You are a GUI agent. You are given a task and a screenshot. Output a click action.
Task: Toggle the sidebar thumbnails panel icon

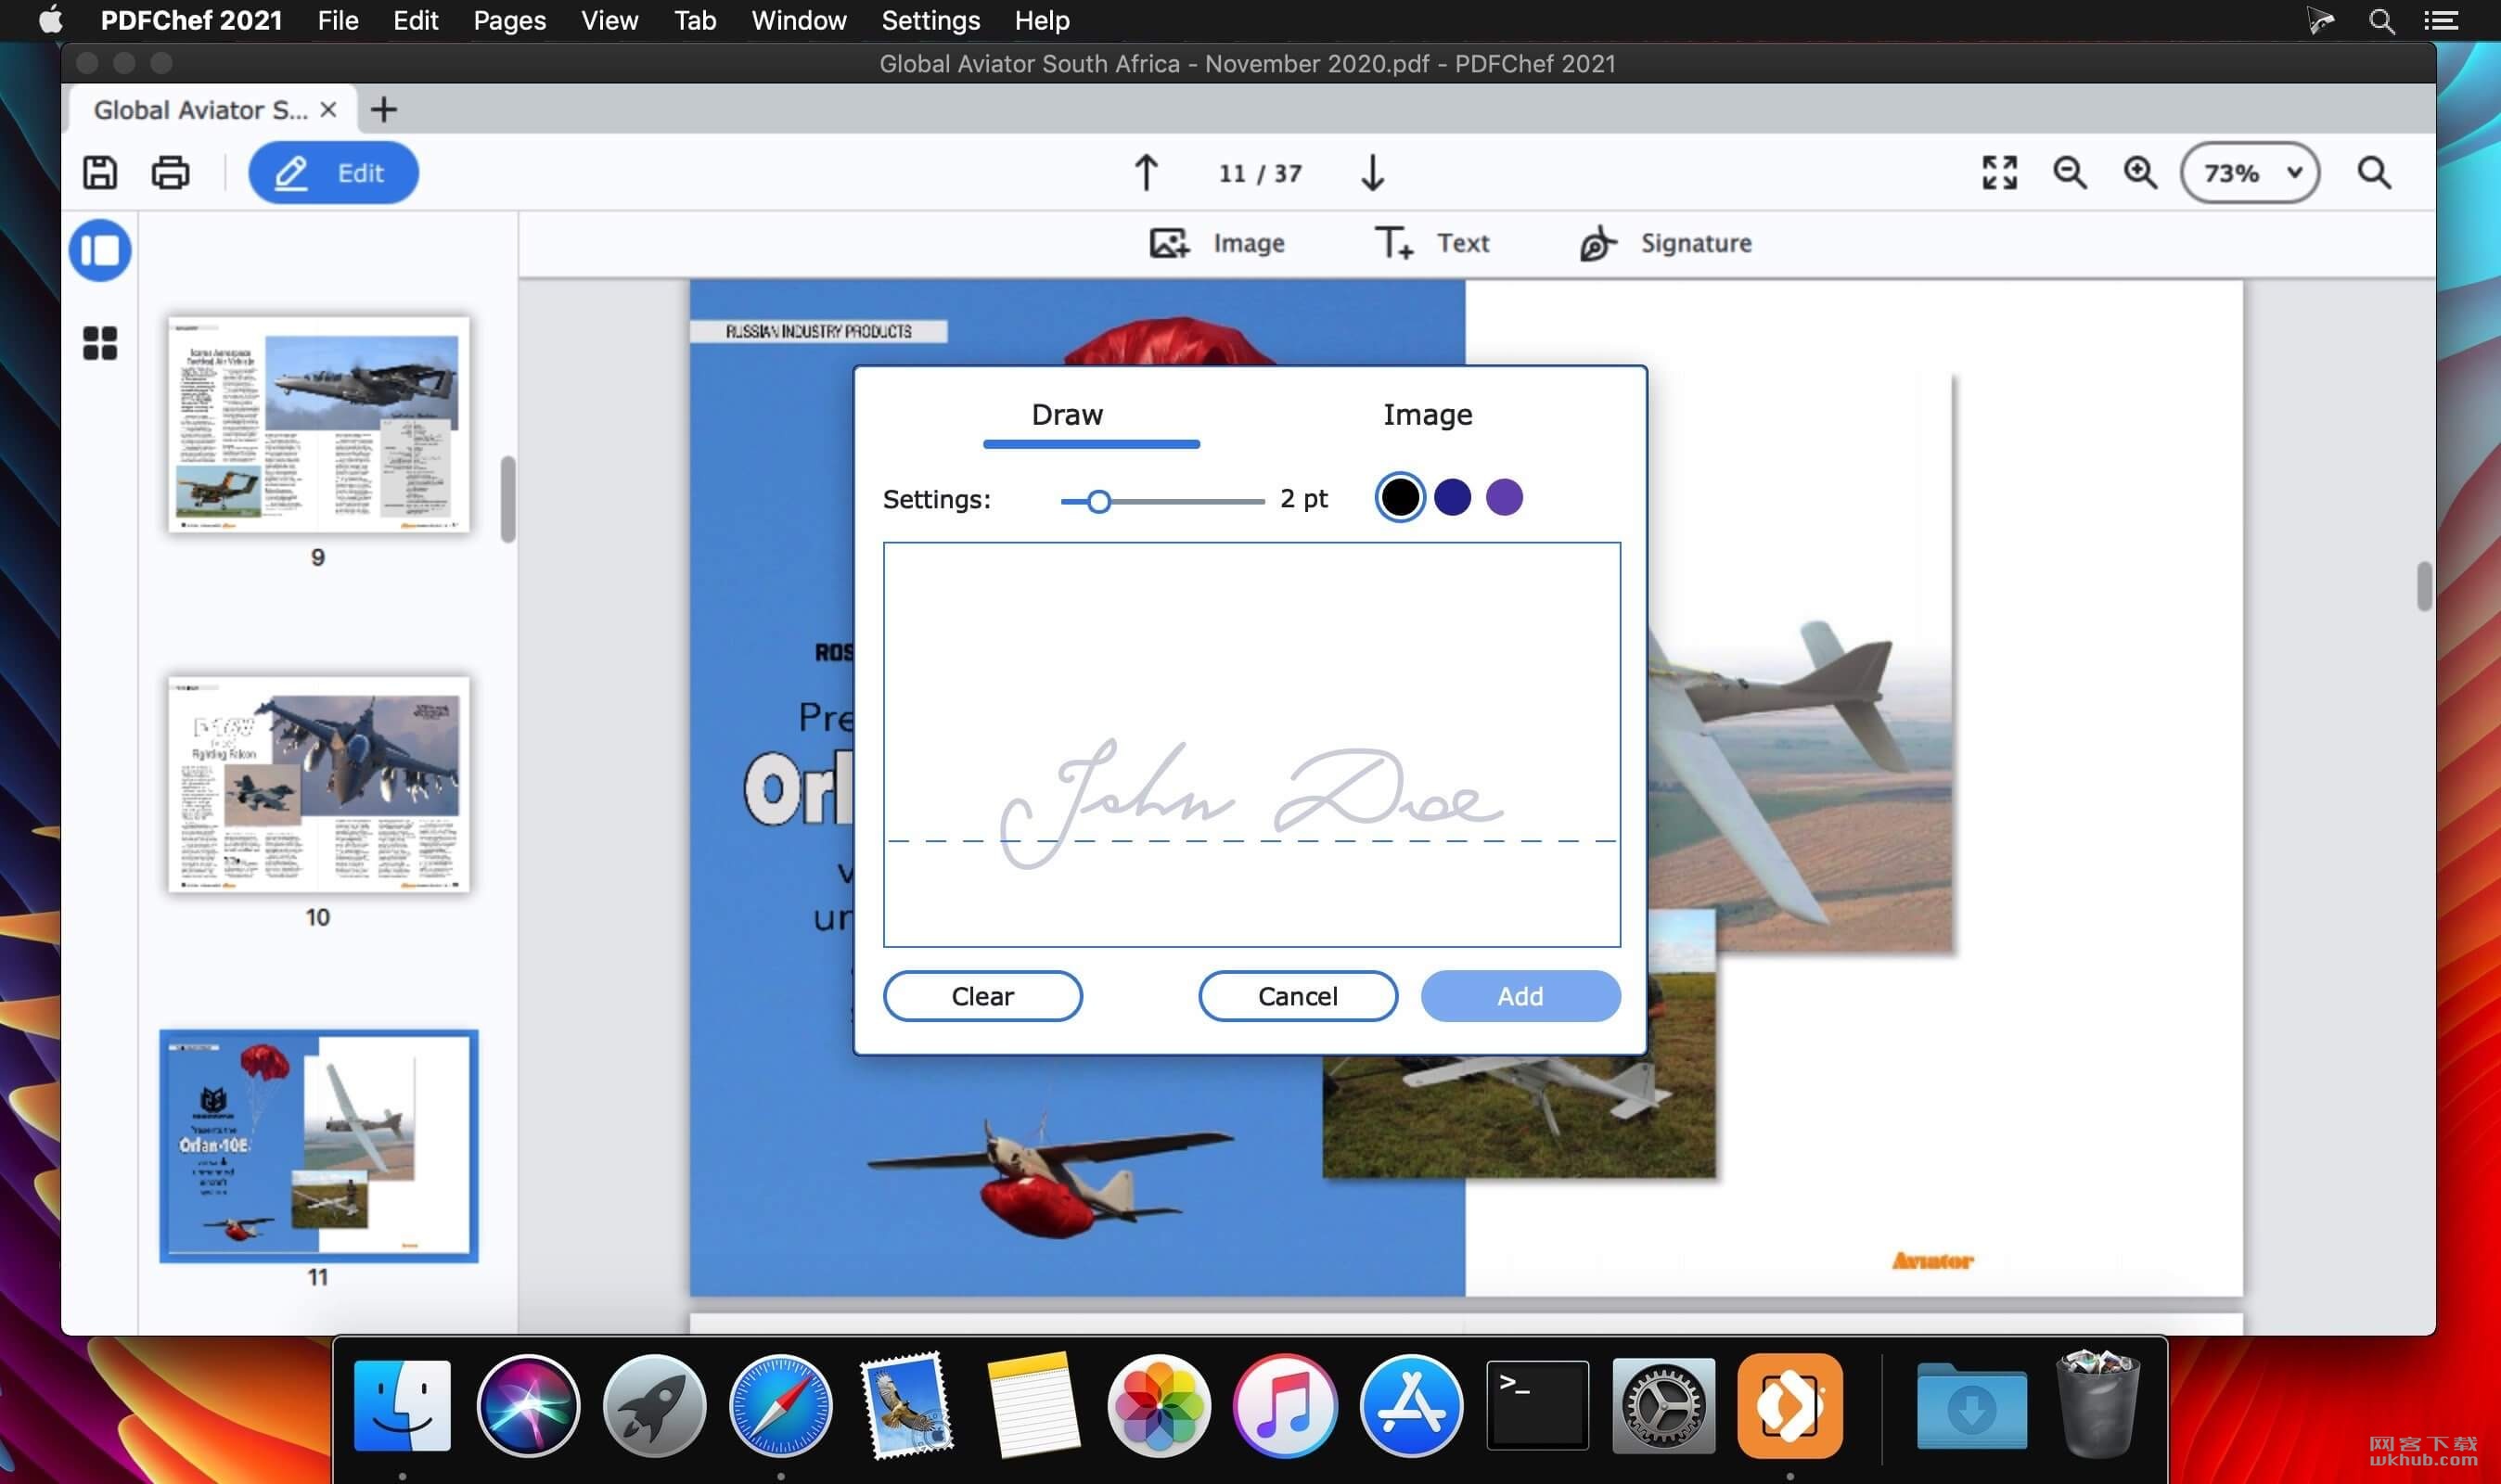[x=100, y=250]
